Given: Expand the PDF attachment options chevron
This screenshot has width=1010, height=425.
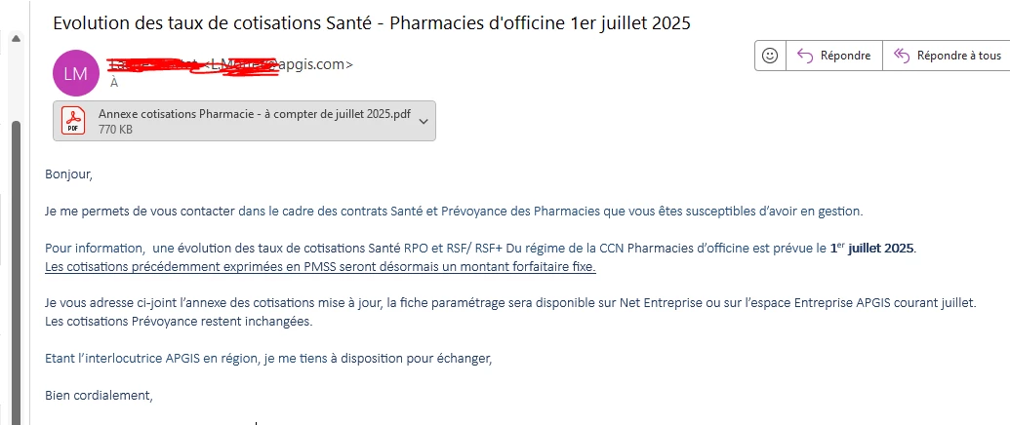Looking at the screenshot, I should point(423,121).
